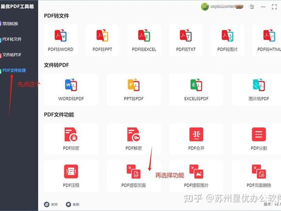Select the PDF提取图片 function
This screenshot has width=281, height=211.
pos(196,176)
